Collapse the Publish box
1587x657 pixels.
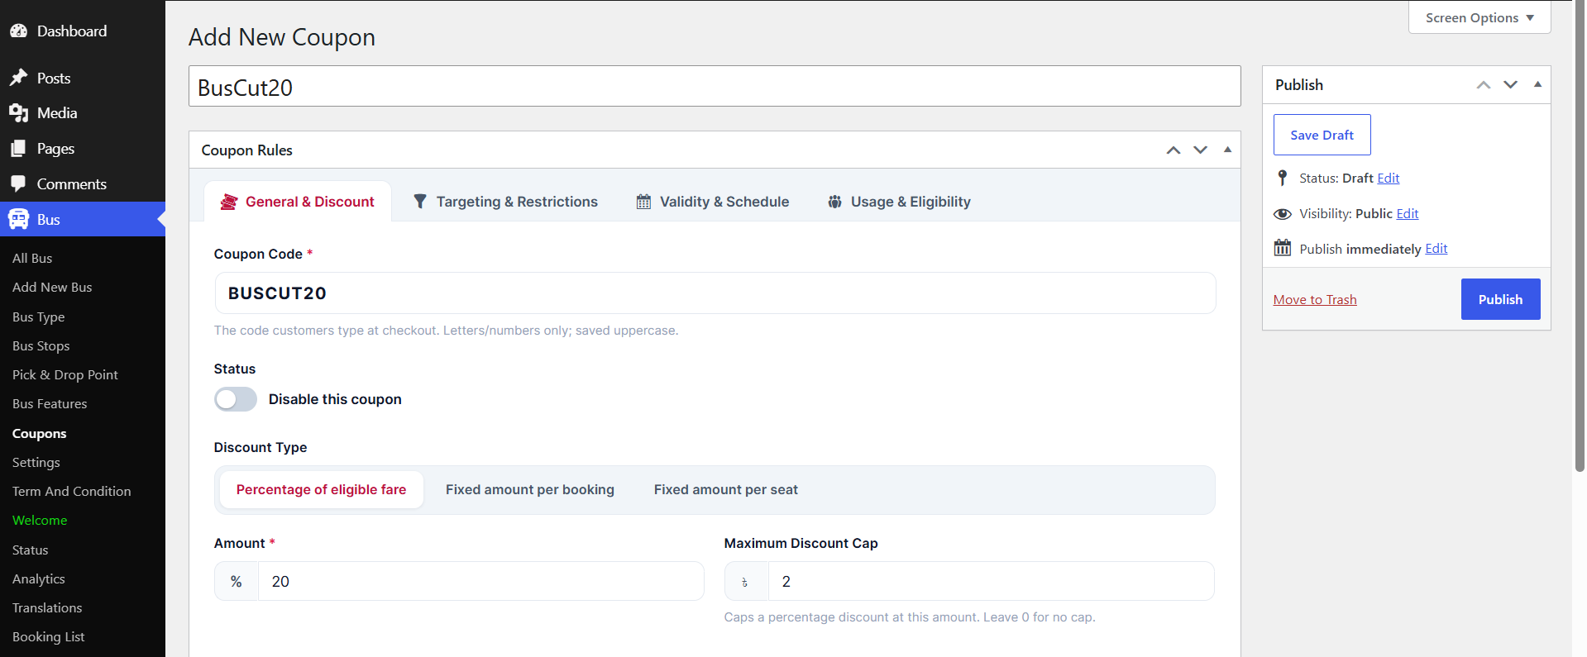click(1537, 85)
